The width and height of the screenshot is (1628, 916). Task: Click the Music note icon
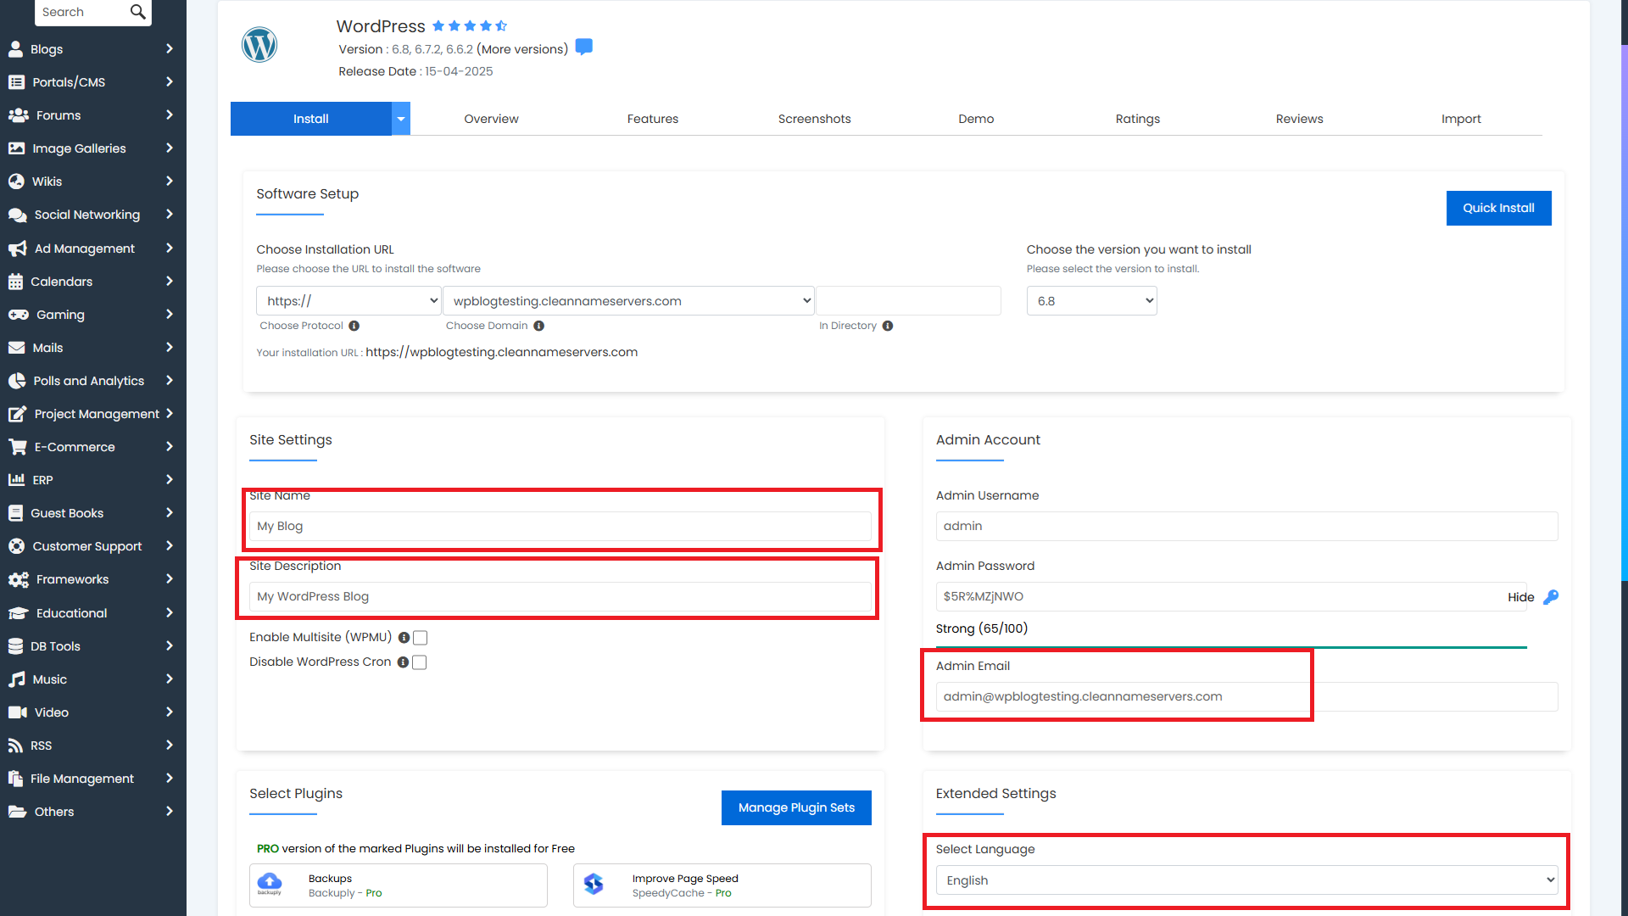coord(16,679)
